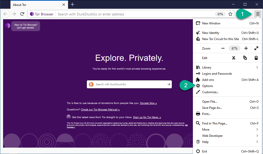This screenshot has width=263, height=154.
Task: Zoom out with the minus button
Action: (x=223, y=49)
